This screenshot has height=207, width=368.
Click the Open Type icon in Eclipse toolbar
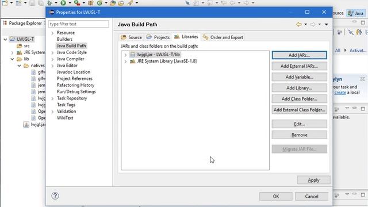(x=113, y=3)
